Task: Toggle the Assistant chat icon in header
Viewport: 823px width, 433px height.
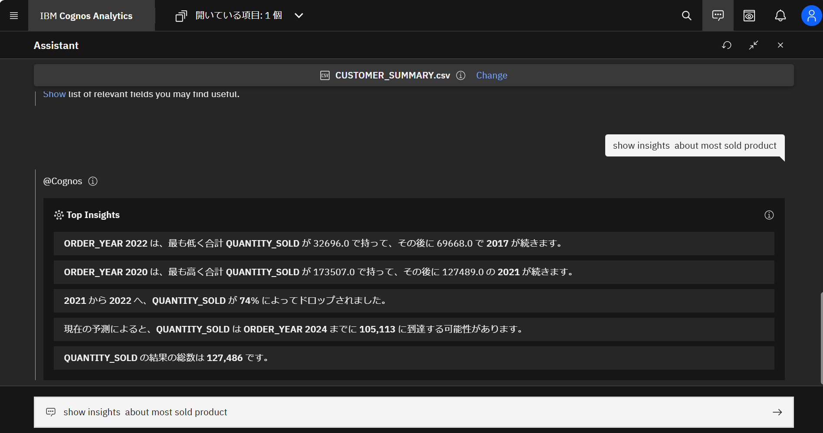Action: tap(718, 16)
